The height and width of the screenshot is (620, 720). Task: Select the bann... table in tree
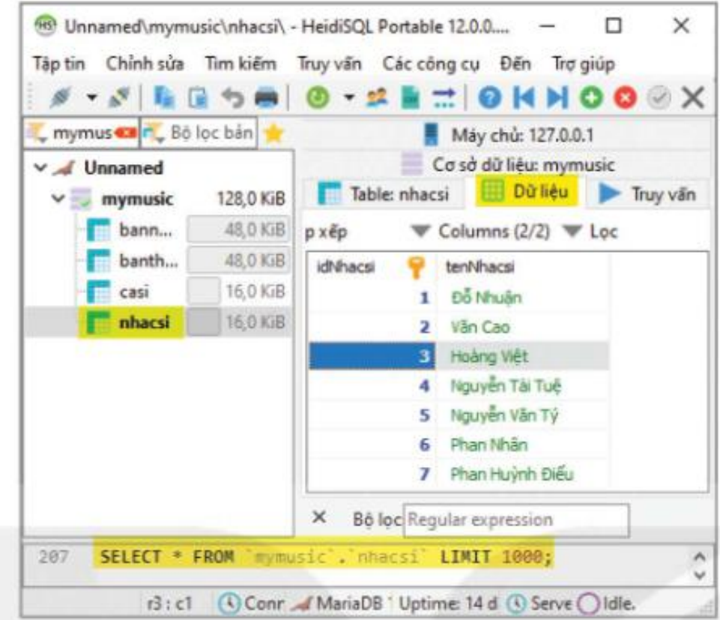pos(145,229)
